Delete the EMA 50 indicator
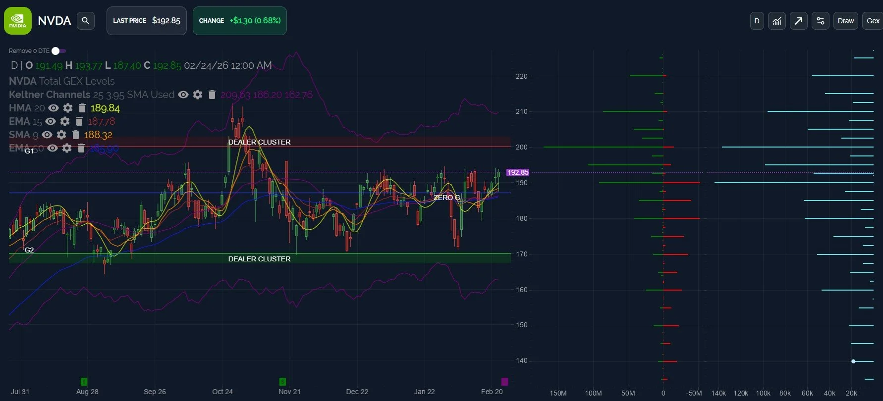 (x=81, y=148)
